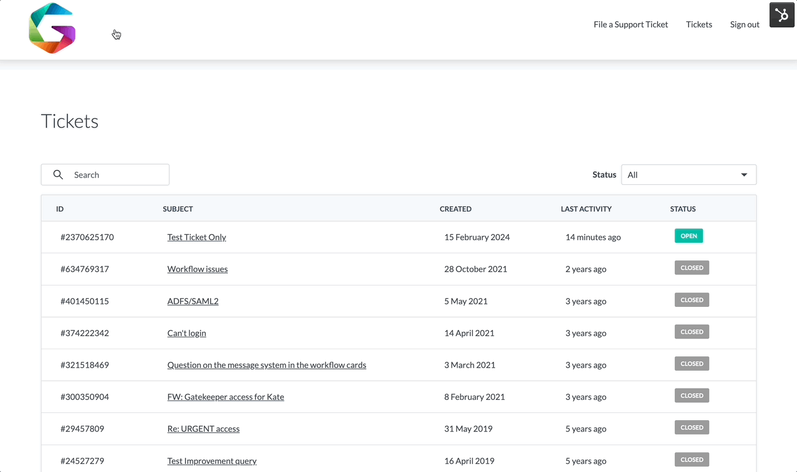The width and height of the screenshot is (797, 472).
Task: Click into the Search field
Action: (x=113, y=174)
